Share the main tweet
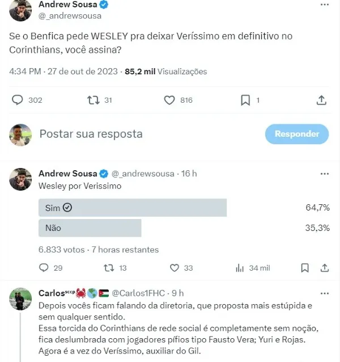Screen dimensions: 340x362 coord(321,100)
